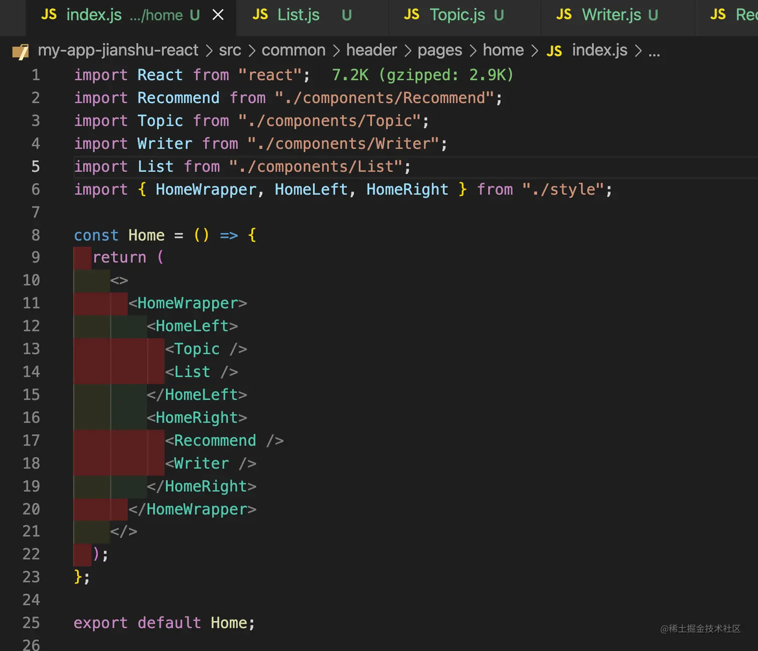758x651 pixels.
Task: Click the "./components/Topic" import path
Action: pos(330,121)
